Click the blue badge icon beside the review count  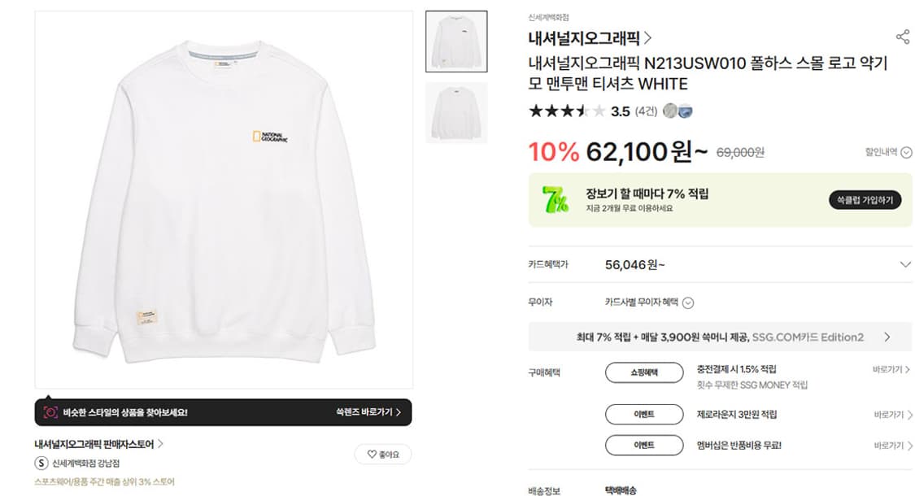pos(684,111)
